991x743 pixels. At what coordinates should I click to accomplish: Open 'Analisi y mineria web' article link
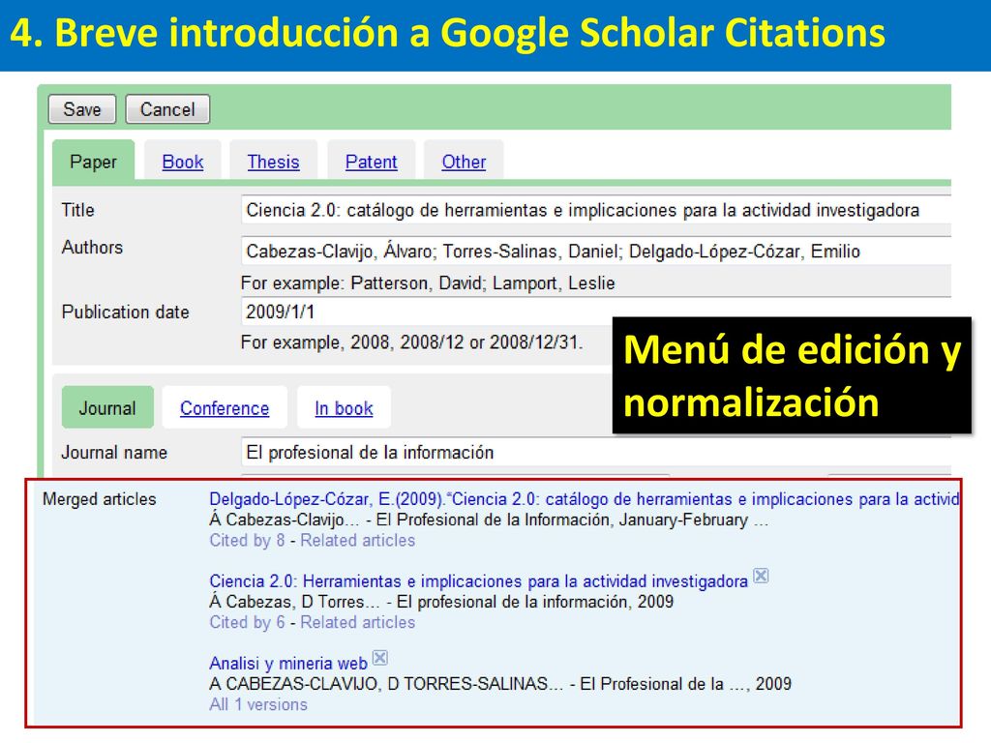[288, 664]
